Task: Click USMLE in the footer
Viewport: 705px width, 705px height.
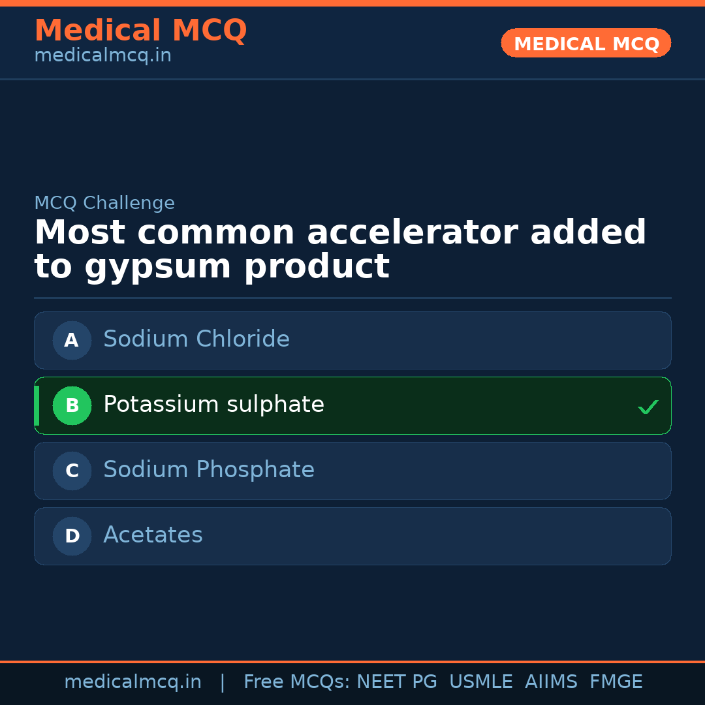Action: point(480,682)
